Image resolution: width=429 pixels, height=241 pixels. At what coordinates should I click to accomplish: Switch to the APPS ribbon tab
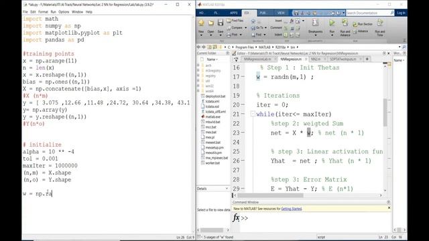(233, 13)
